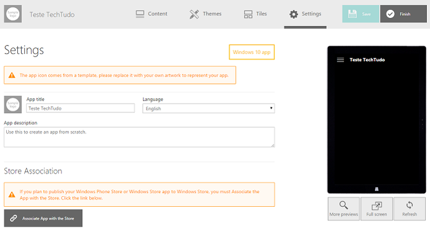Open the hamburger menu in the app preview

click(x=340, y=60)
